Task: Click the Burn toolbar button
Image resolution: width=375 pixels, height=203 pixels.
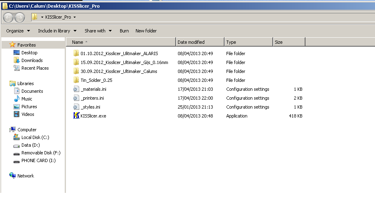Action: [124, 31]
